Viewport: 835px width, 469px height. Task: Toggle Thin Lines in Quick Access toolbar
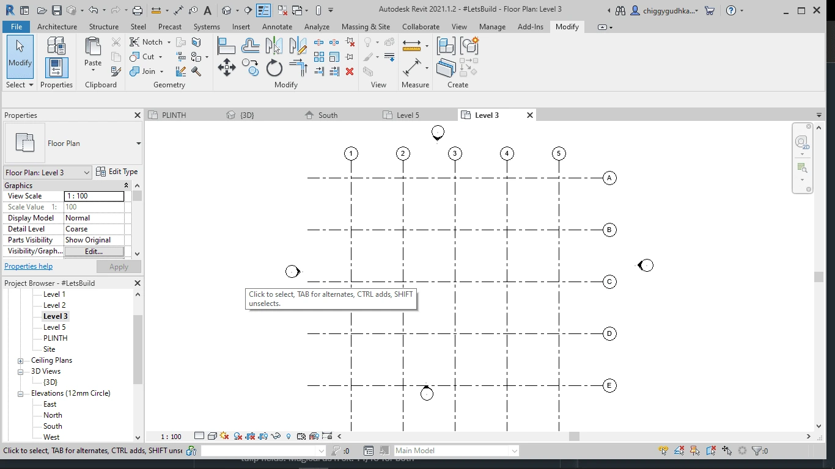[x=263, y=10]
